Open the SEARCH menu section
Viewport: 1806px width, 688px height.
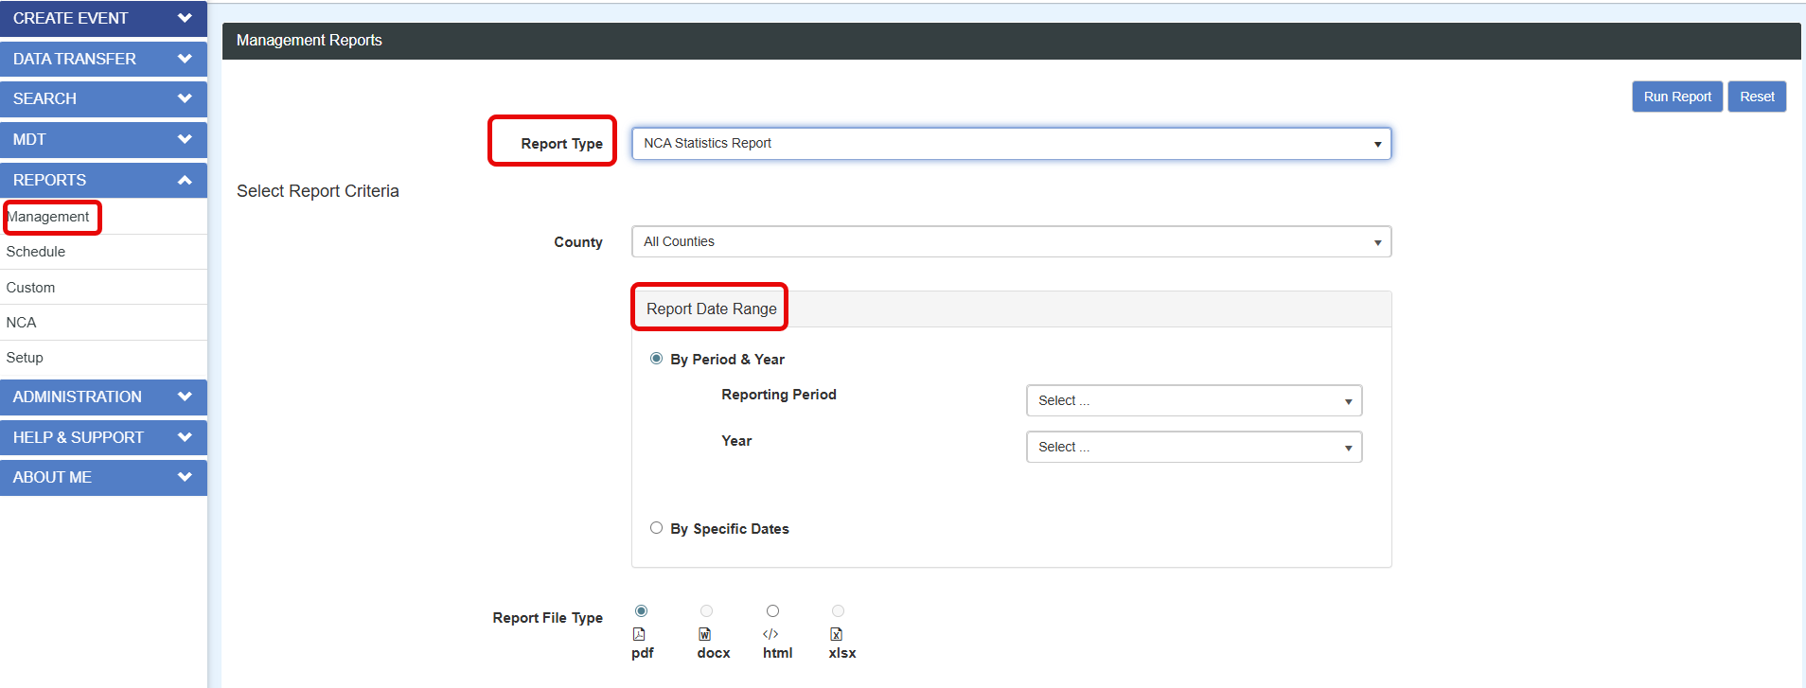[x=103, y=98]
